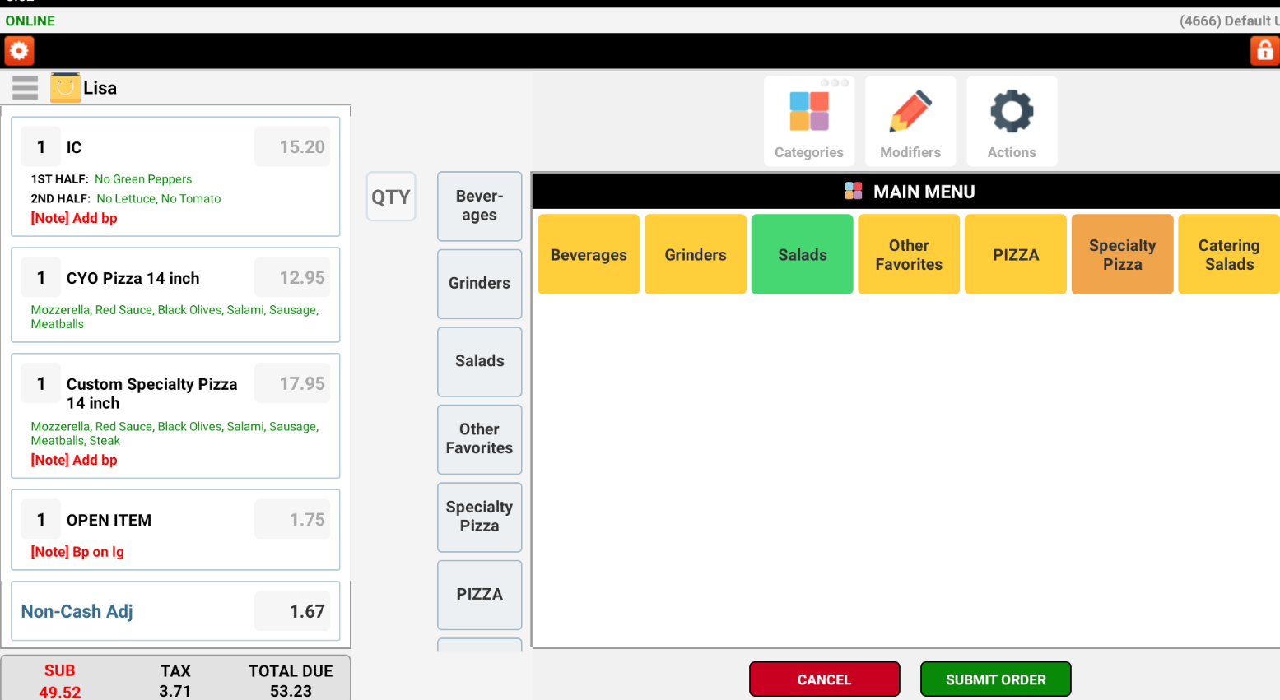The width and height of the screenshot is (1280, 700).
Task: Open the Categories icon panel
Action: [809, 122]
